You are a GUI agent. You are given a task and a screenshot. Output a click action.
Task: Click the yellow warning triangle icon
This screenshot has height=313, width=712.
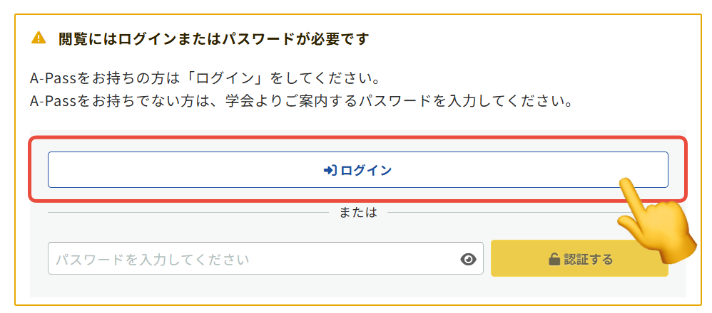(39, 38)
